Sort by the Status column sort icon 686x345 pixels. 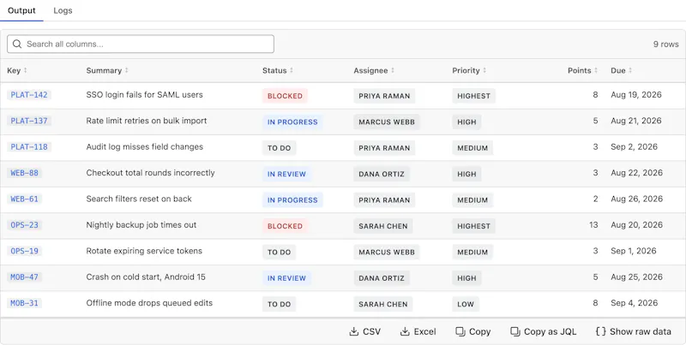click(x=292, y=70)
